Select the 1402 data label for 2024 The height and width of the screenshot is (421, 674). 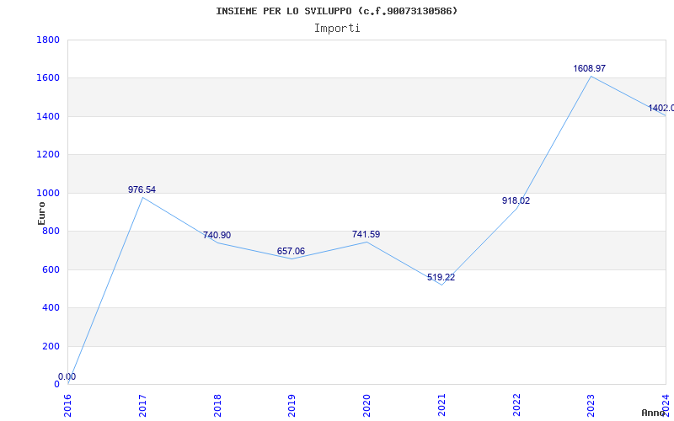click(x=661, y=108)
